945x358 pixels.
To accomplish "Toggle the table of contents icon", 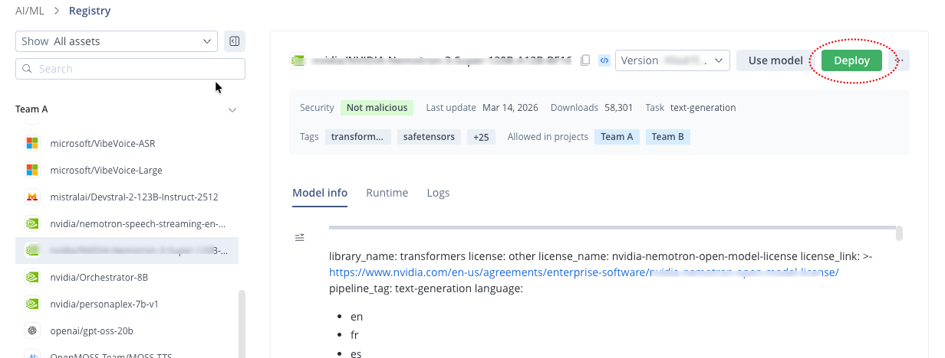I will (x=300, y=238).
